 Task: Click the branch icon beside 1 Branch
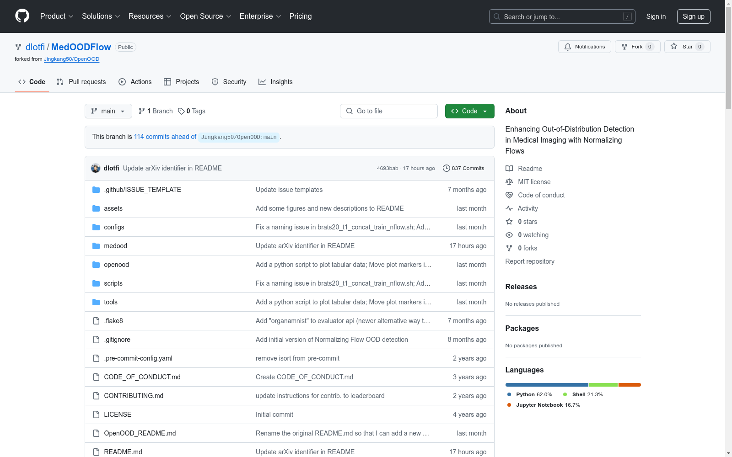[x=142, y=111]
